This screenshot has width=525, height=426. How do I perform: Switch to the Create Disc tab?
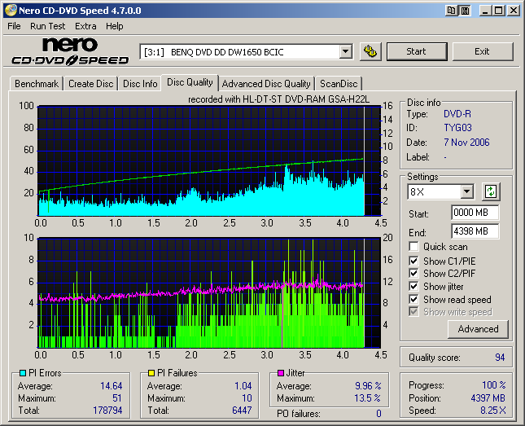[x=90, y=84]
